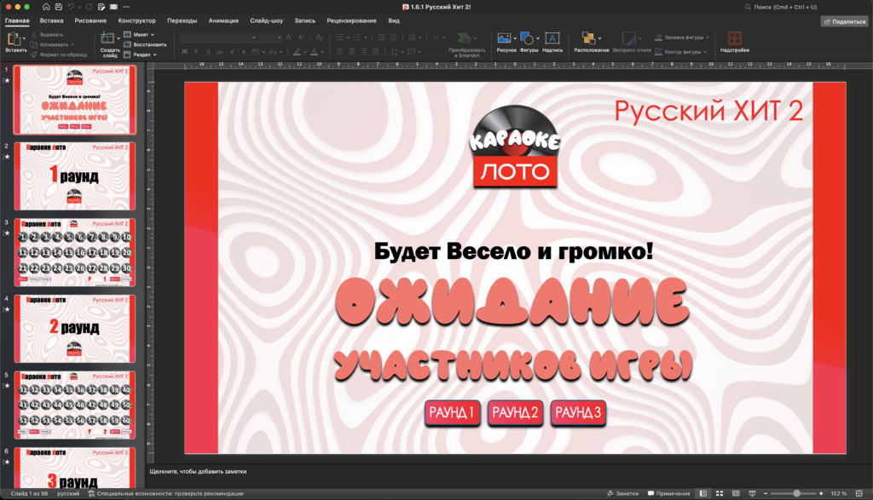This screenshot has height=500, width=873.
Task: Switch to the Слайд-шоу tab
Action: click(x=266, y=20)
